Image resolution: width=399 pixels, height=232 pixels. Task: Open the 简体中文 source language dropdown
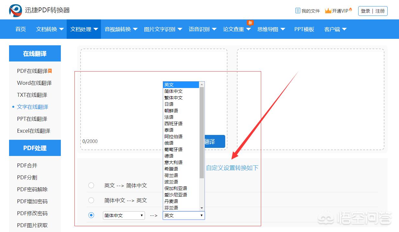coord(124,215)
